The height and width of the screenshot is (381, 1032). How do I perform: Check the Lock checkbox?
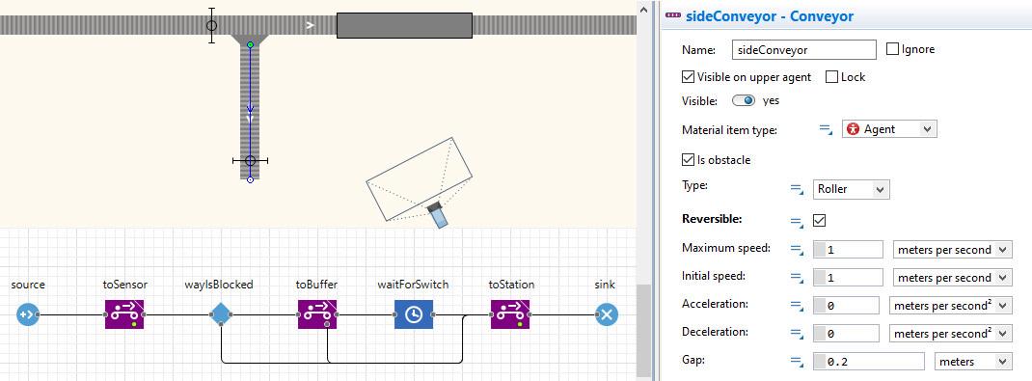point(831,77)
